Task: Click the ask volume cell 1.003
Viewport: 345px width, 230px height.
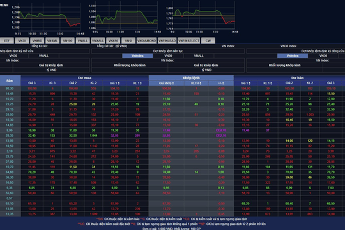Action: tap(310, 114)
